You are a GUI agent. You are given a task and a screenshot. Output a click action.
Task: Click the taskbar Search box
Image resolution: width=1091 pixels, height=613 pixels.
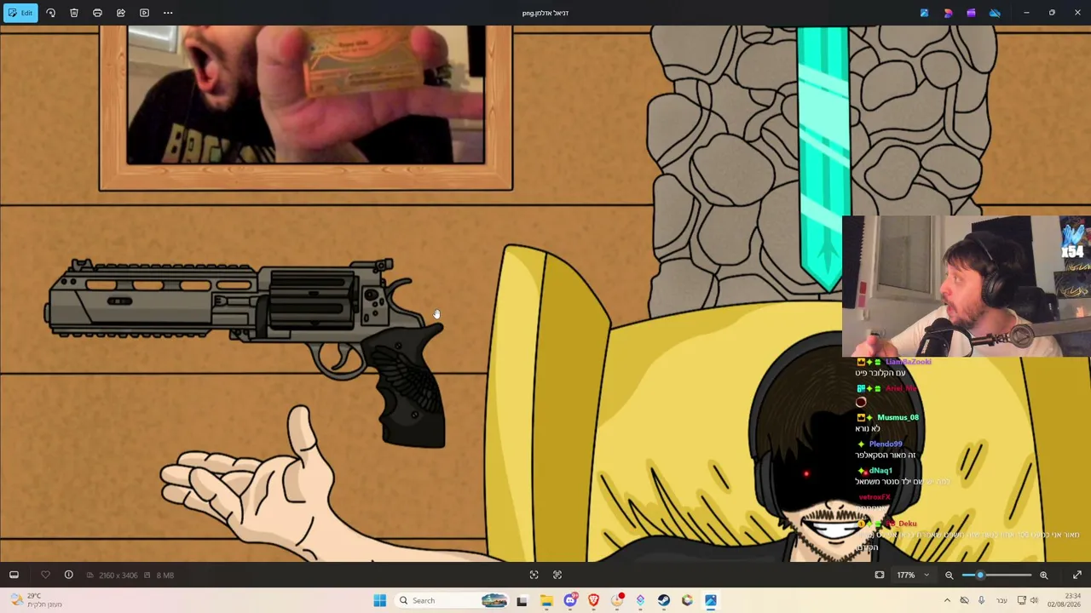click(x=453, y=600)
